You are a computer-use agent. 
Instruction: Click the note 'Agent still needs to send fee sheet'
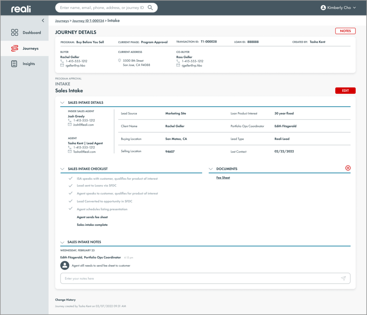point(101,266)
